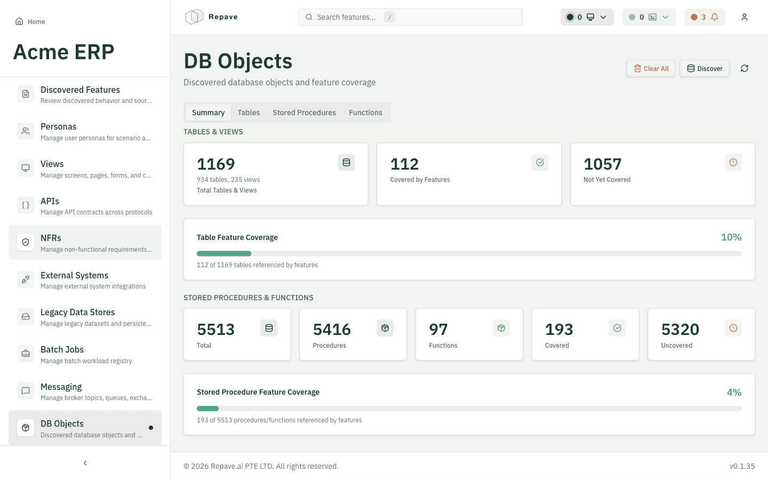Click the 4% stored procedure coverage value

(734, 393)
